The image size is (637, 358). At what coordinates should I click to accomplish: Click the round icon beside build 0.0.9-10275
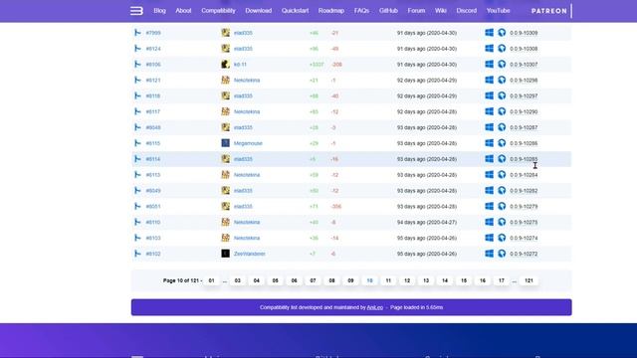pos(502,222)
